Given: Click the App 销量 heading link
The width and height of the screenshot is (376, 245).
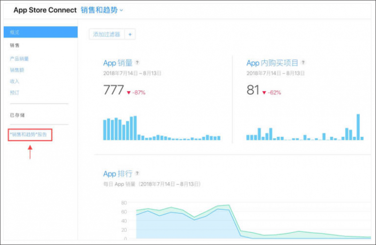Looking at the screenshot, I should [118, 63].
